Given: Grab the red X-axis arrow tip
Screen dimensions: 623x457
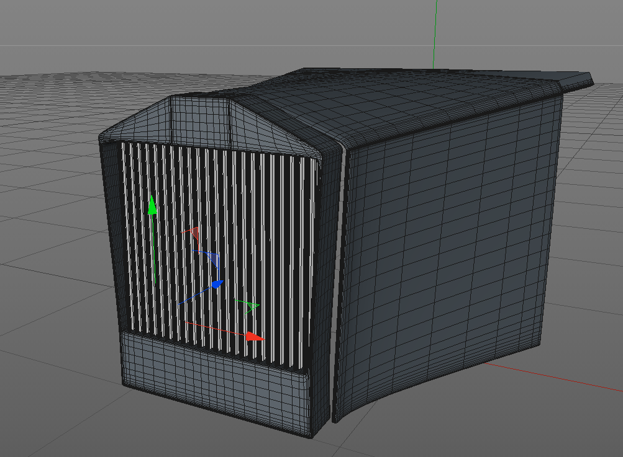Looking at the screenshot, I should (x=255, y=337).
